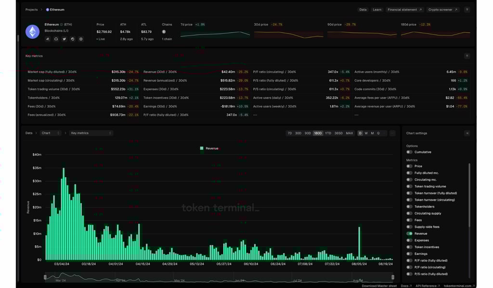Select the 90D time range

[x=308, y=133]
